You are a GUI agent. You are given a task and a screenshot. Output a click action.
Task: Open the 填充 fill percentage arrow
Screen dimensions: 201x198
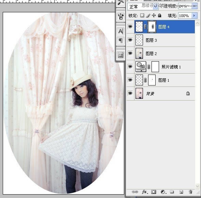click(x=194, y=15)
